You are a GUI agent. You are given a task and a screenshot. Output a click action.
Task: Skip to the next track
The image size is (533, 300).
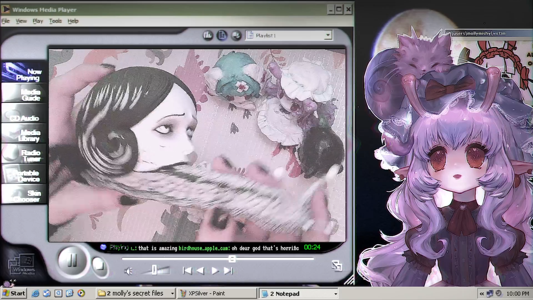point(228,271)
